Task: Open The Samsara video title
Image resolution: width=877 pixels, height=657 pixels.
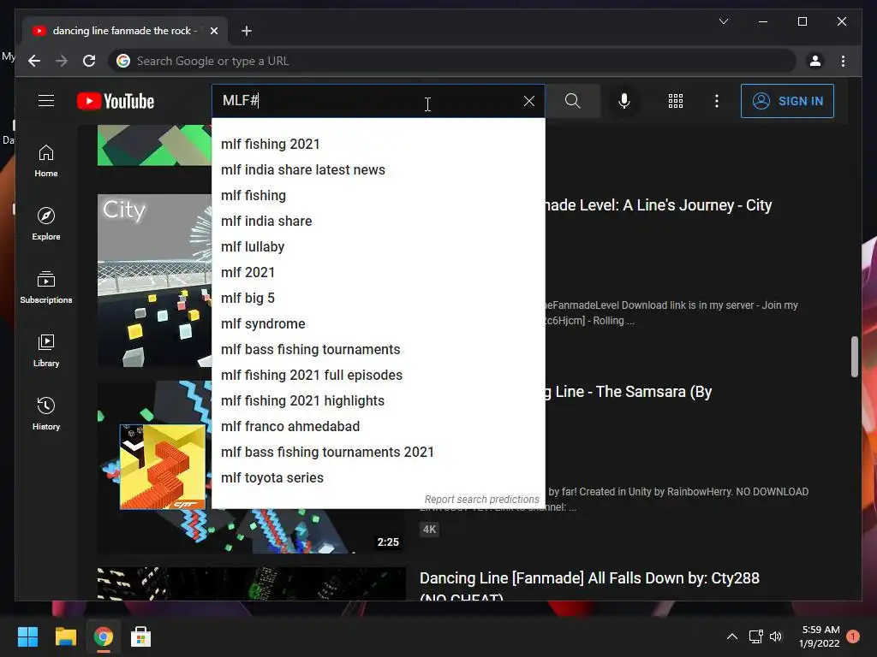Action: coord(629,392)
